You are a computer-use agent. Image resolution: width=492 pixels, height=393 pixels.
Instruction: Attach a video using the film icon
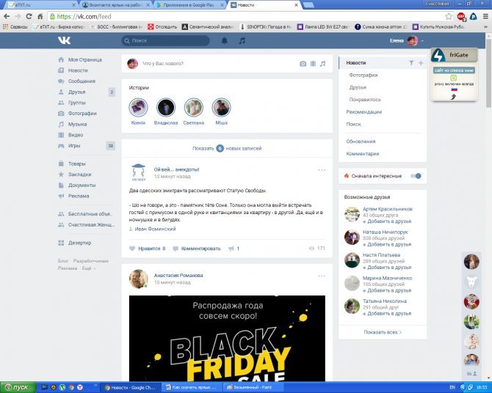[x=313, y=64]
